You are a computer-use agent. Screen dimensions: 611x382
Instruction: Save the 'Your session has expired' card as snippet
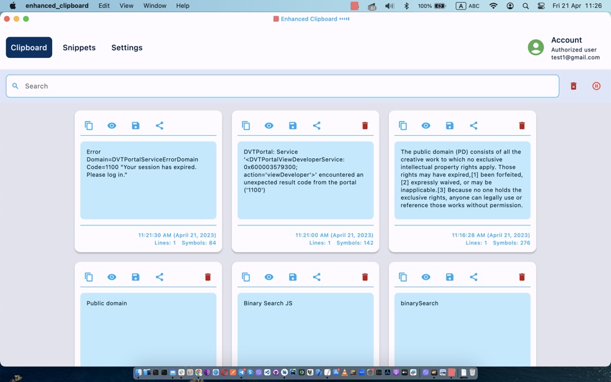click(x=136, y=125)
